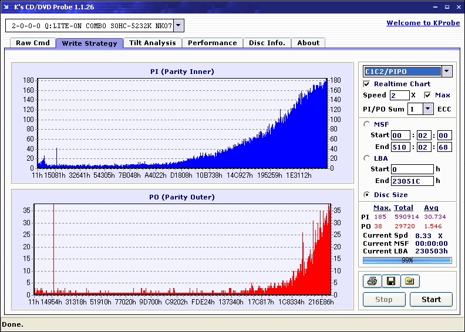
Task: Click the open folder chart icon
Action: click(410, 281)
